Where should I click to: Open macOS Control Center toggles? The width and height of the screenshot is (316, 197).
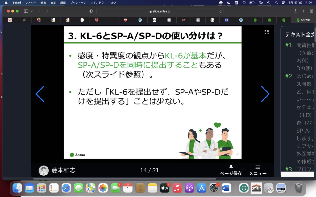pos(284,2)
